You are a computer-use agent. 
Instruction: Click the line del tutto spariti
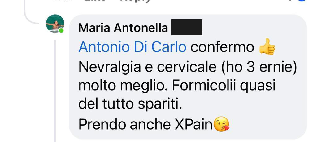pos(130,104)
